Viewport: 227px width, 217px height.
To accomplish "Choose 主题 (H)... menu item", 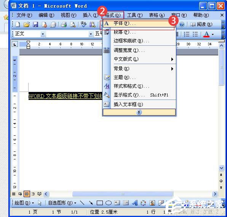I will [139, 77].
